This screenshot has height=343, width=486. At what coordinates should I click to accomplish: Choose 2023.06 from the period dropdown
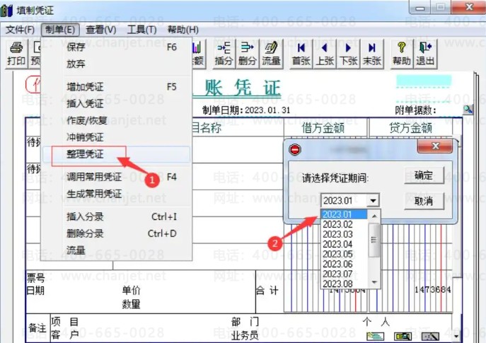[x=337, y=264]
